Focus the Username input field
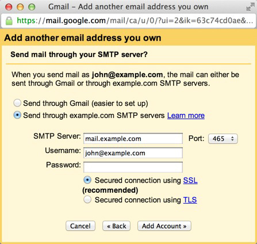This screenshot has width=257, height=244. point(133,153)
